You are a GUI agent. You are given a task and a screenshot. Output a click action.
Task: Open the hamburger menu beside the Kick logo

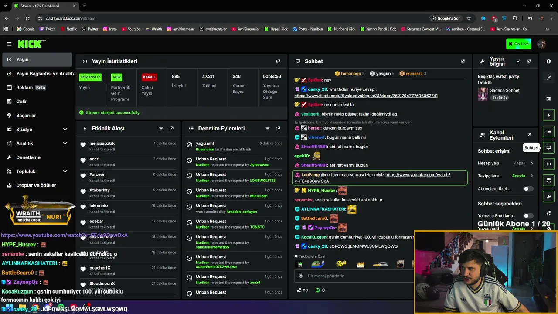[9, 44]
